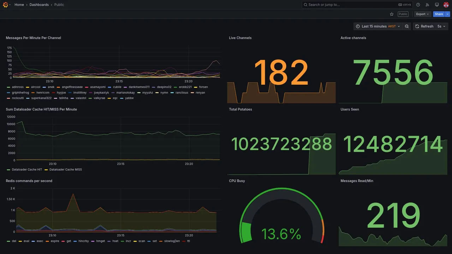
Task: Go to Home breadcrumb
Action: click(19, 5)
